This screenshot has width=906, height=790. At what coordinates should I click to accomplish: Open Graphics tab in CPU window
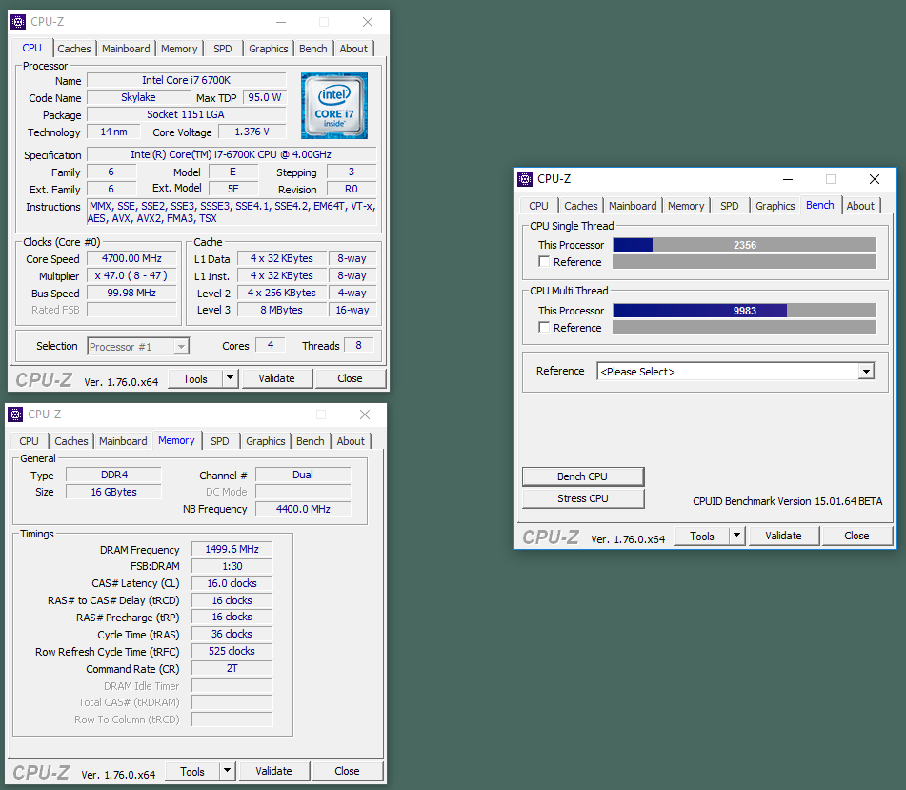coord(268,49)
